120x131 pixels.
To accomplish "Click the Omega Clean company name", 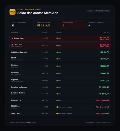I will pyautogui.click(x=19, y=38).
